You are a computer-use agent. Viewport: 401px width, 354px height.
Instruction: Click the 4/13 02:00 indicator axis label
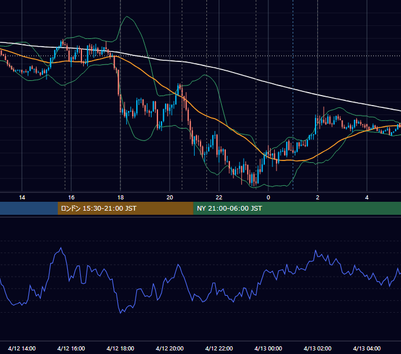tap(317, 348)
